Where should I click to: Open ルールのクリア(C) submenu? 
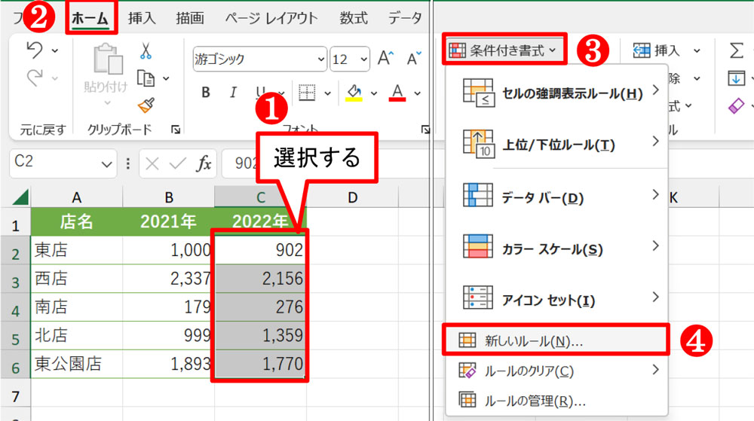pyautogui.click(x=557, y=371)
